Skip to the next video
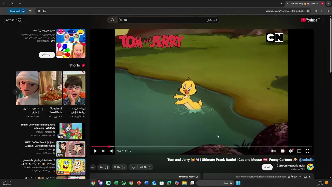Viewport: 332px width, 187px height. tap(103, 151)
